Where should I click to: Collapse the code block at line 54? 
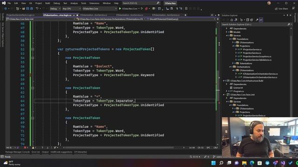pos(33,58)
